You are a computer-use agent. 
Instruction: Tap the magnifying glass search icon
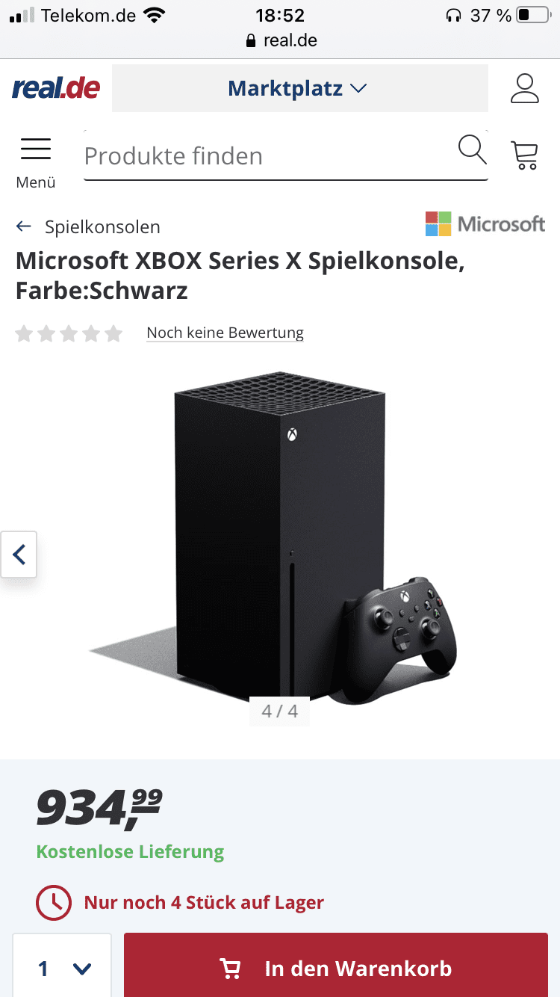tap(472, 149)
